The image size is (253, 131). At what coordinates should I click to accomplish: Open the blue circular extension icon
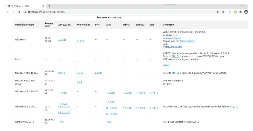pos(230,12)
